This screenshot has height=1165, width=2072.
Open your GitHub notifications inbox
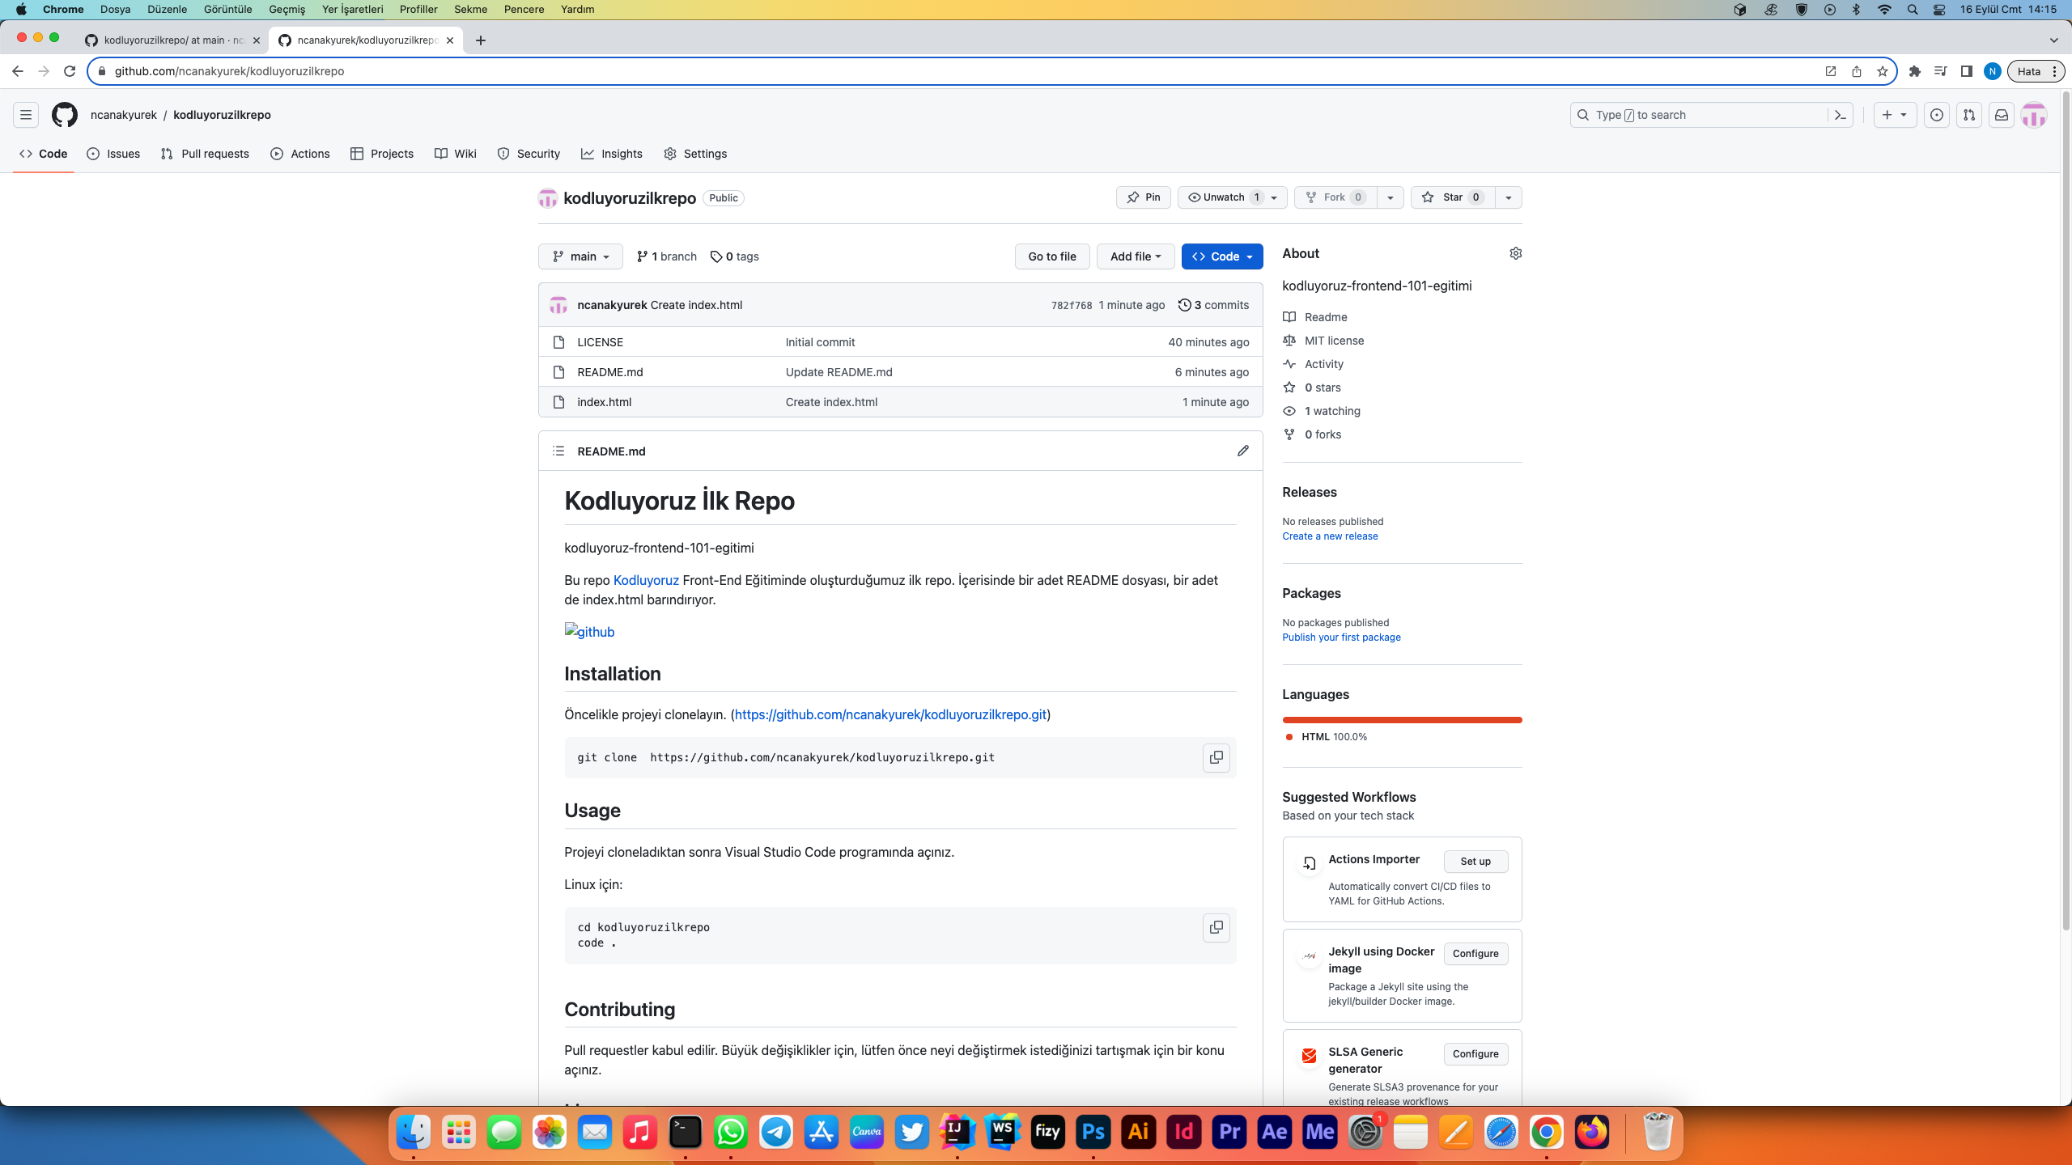(2000, 114)
